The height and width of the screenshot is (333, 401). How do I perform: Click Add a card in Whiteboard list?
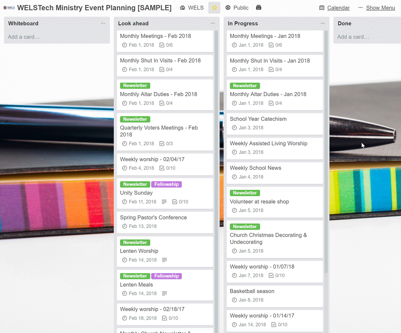coord(24,37)
